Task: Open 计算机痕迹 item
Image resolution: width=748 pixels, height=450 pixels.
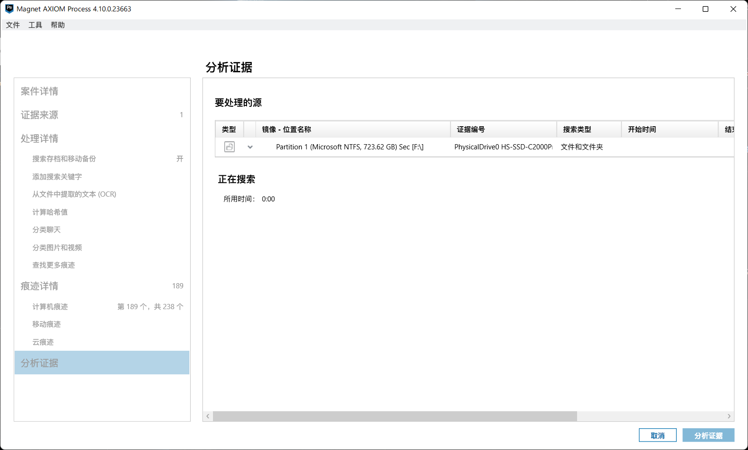Action: (x=50, y=307)
